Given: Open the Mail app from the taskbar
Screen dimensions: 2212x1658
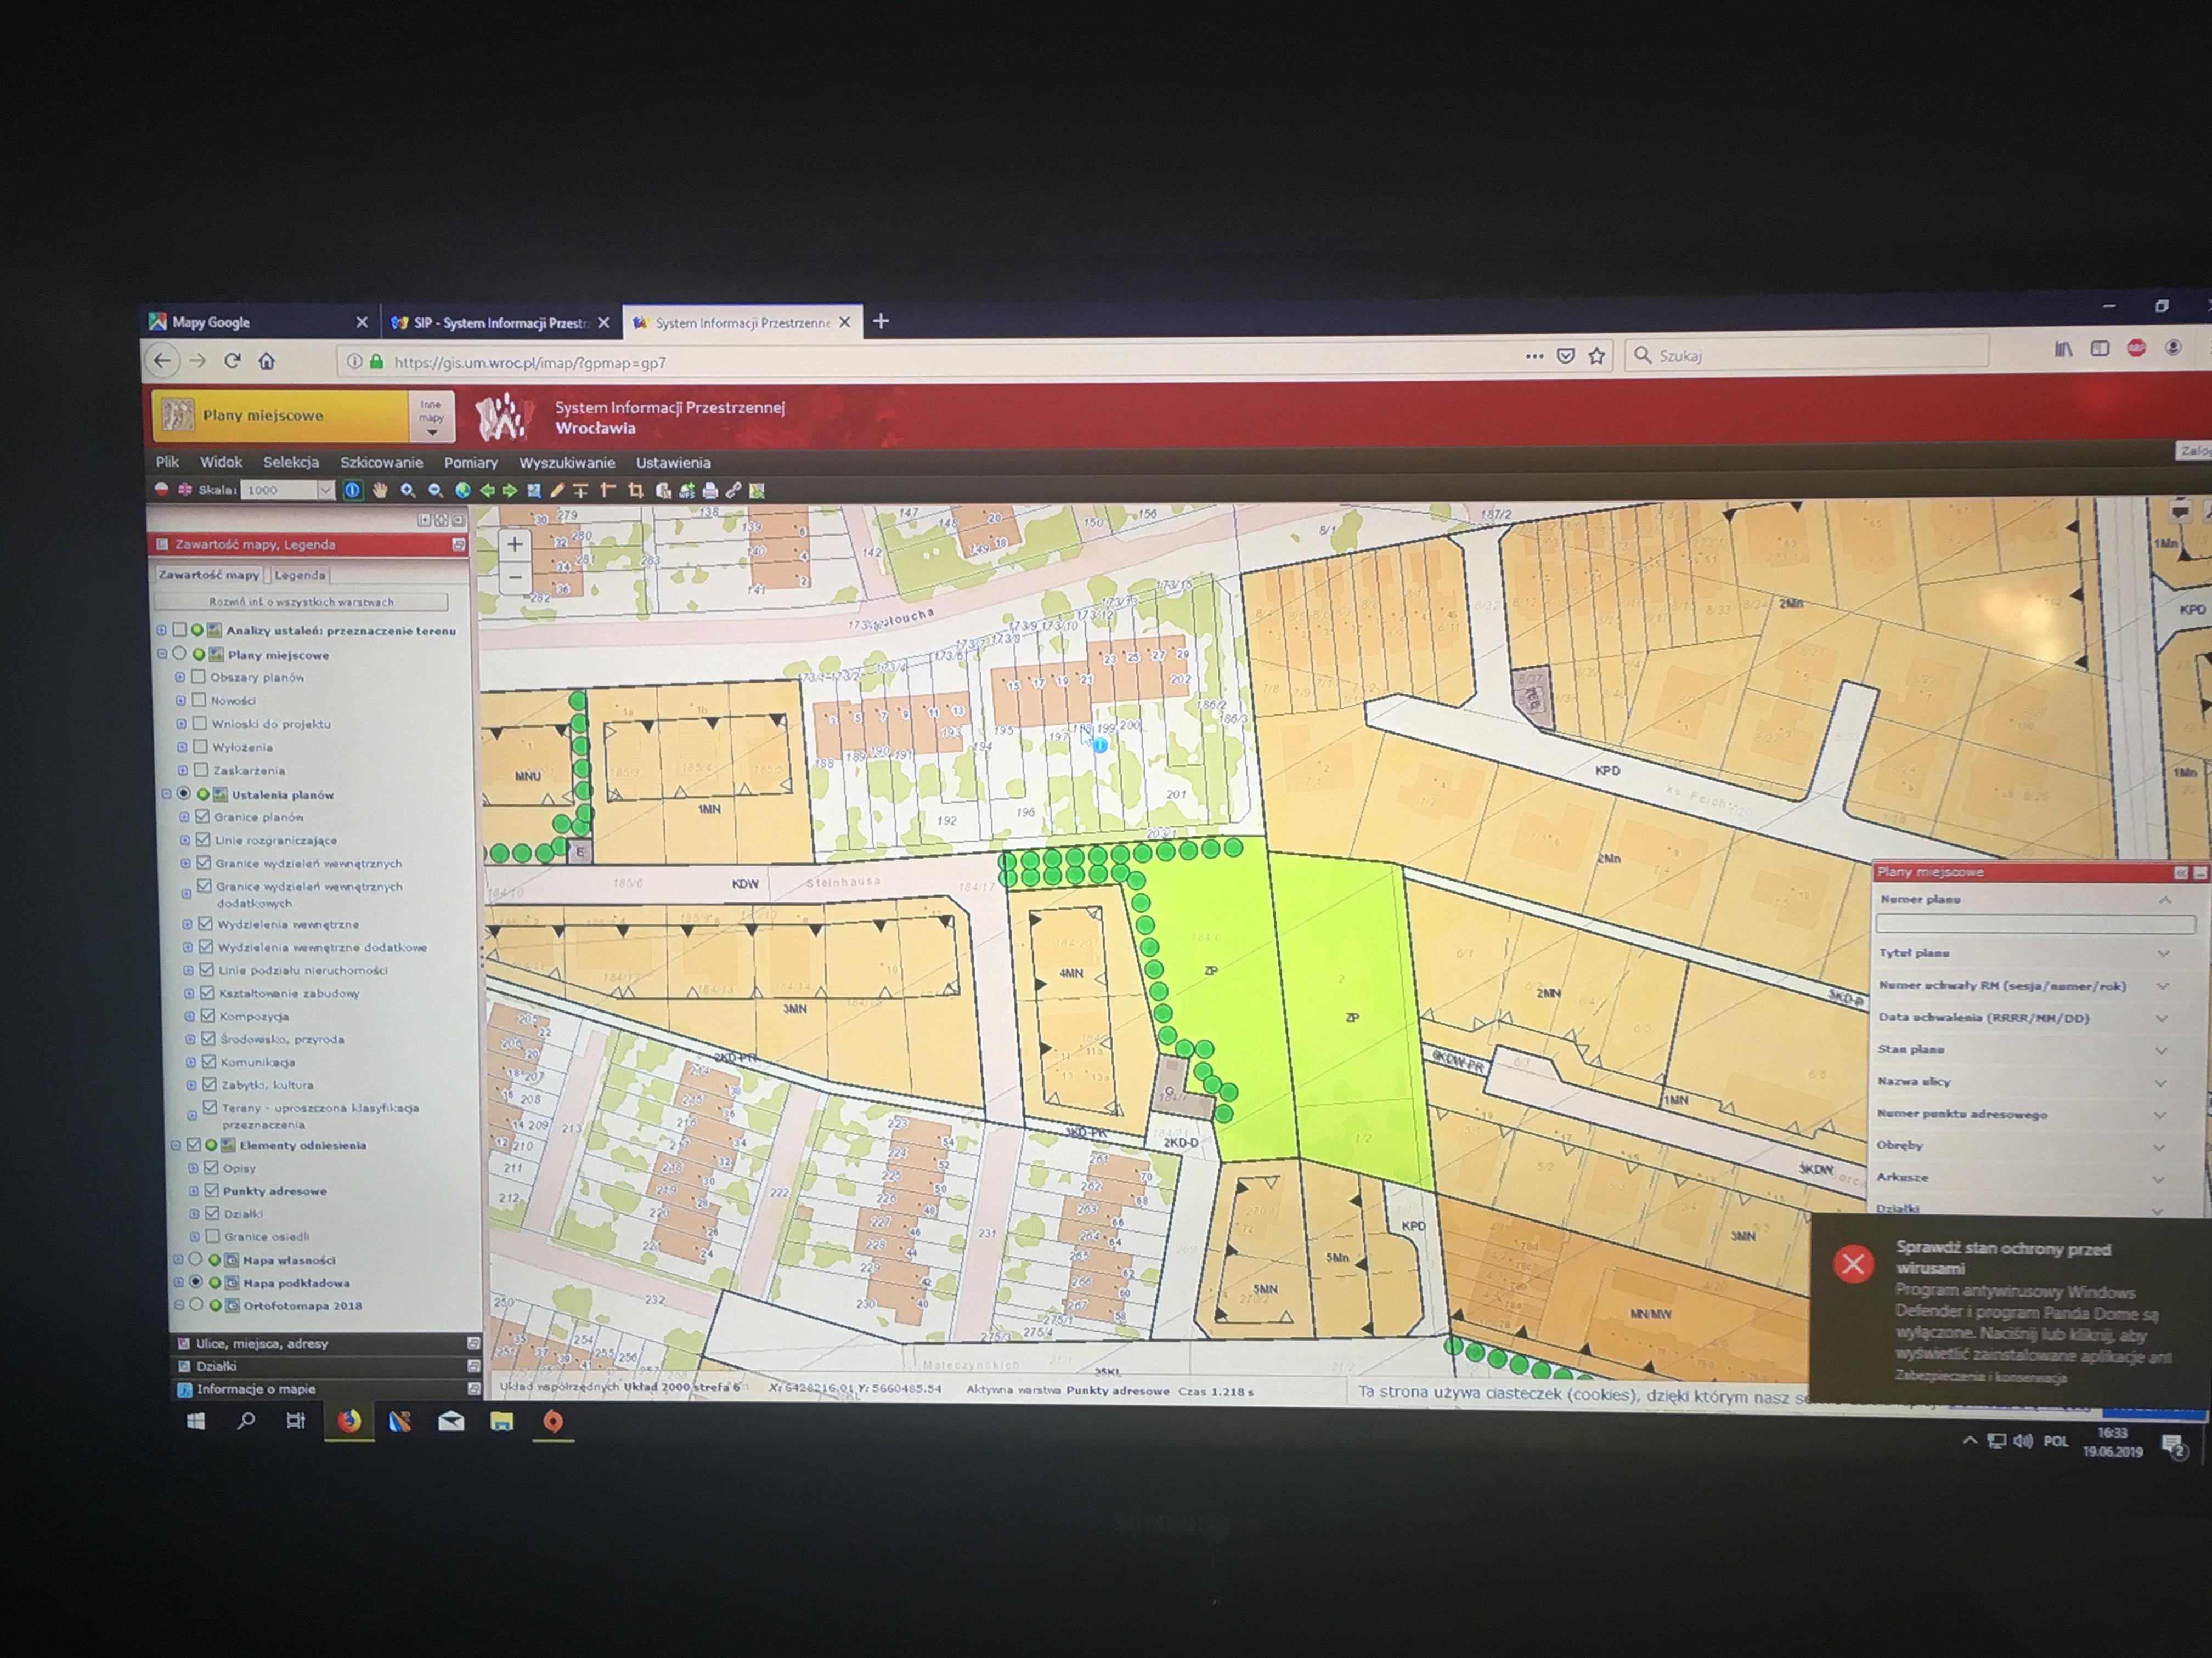Looking at the screenshot, I should click(x=451, y=1421).
